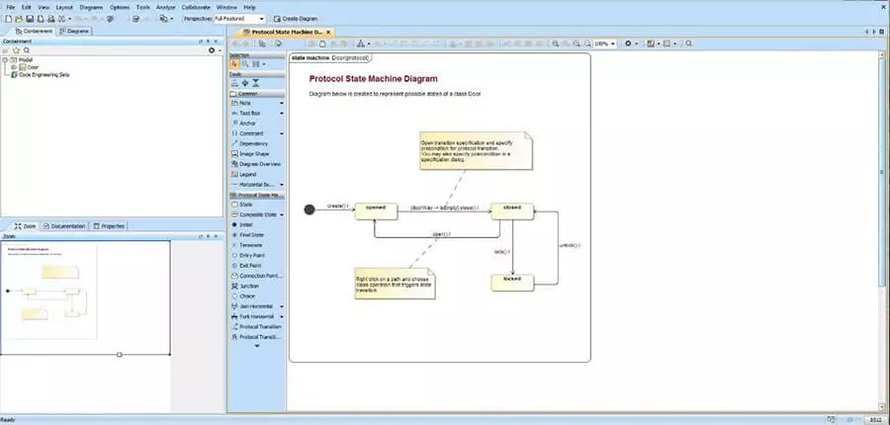
Task: Select the Exit Point tool
Action: [246, 266]
